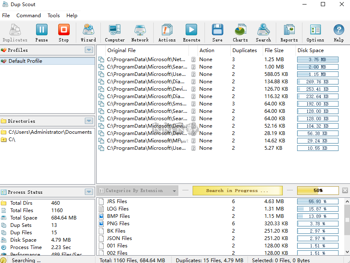Click the Reports toolbar icon
Image resolution: width=350 pixels, height=263 pixels.
tap(289, 33)
